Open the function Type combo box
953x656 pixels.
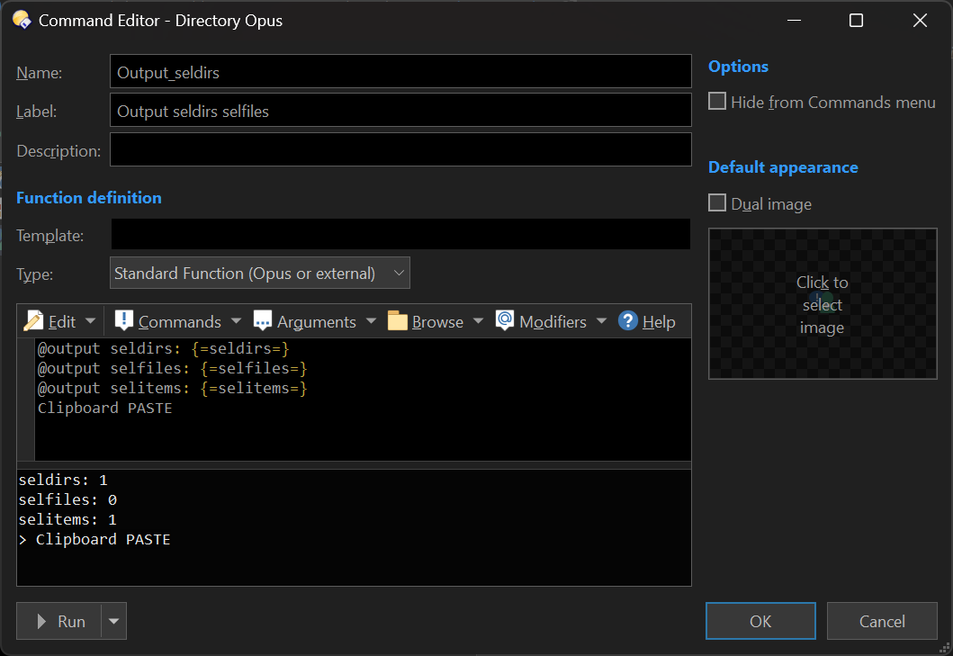pos(260,273)
